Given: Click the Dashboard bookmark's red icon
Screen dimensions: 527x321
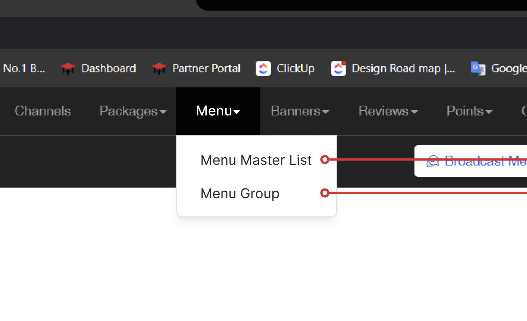Looking at the screenshot, I should [68, 69].
